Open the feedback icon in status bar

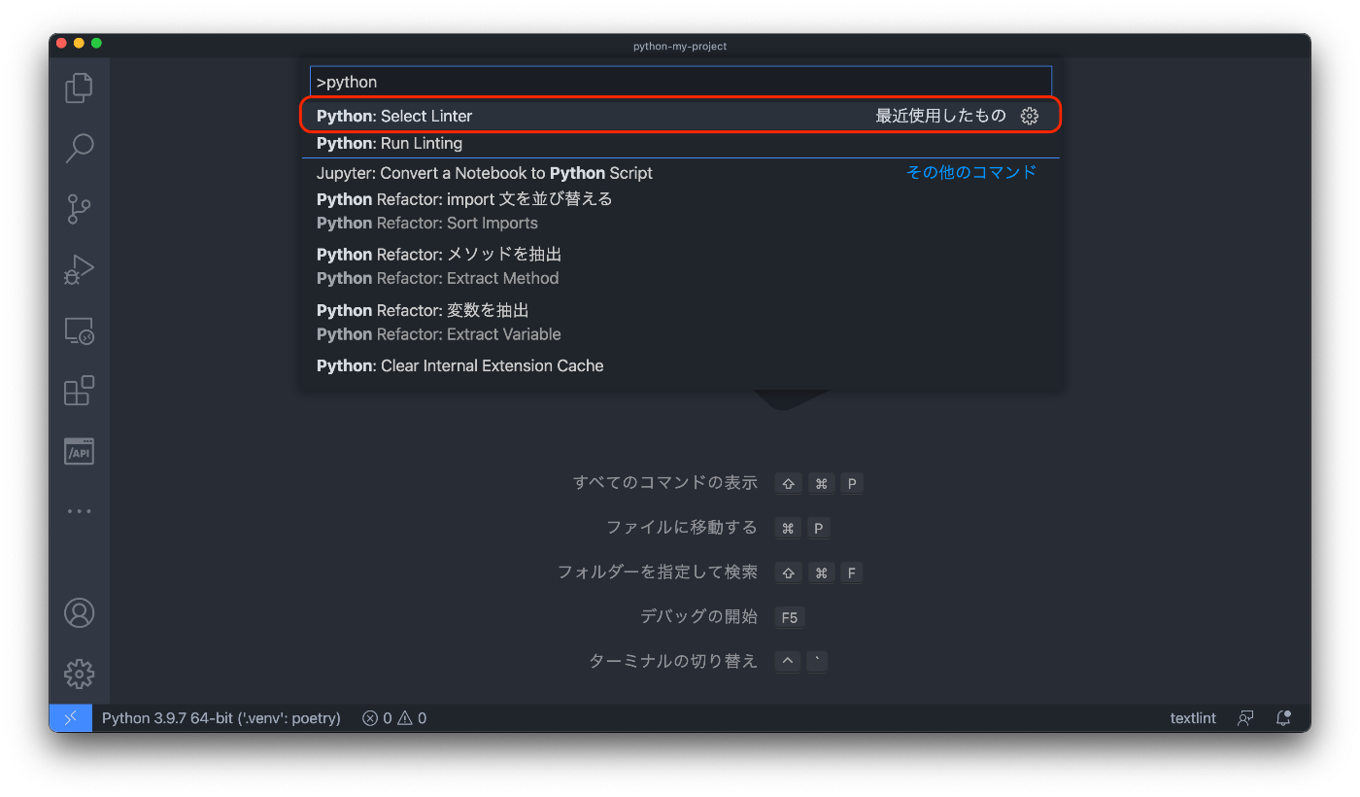(1245, 718)
